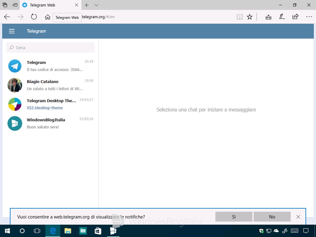Open Cortana from the taskbar
Image resolution: width=316 pixels, height=237 pixels.
tap(22, 231)
